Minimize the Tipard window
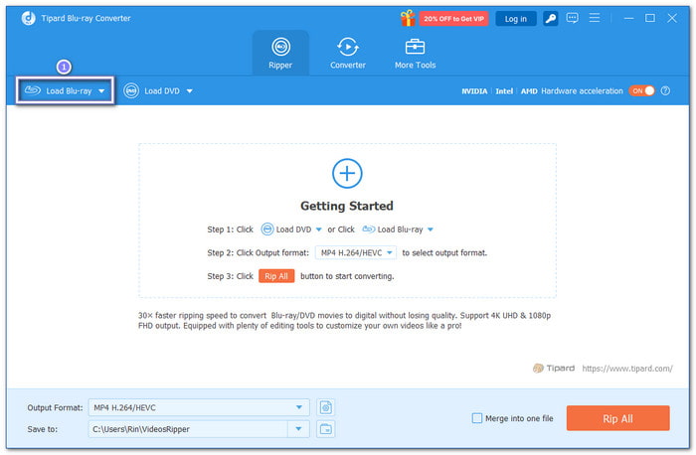This screenshot has height=455, width=696. (628, 18)
